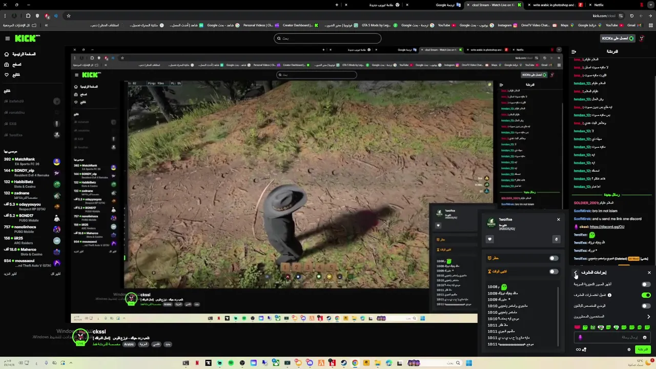Open iiR25 ARC Raiders channel
656x369 pixels.
click(32, 240)
